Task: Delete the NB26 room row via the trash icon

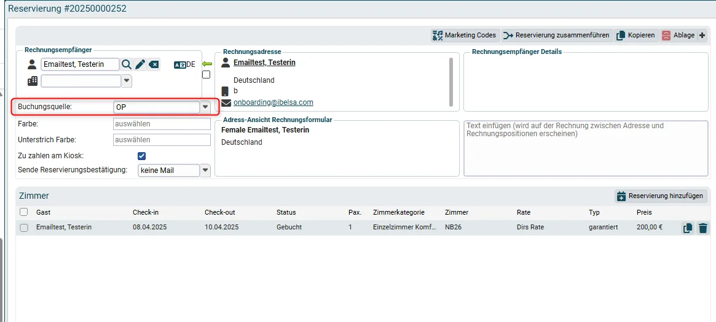Action: pos(703,228)
